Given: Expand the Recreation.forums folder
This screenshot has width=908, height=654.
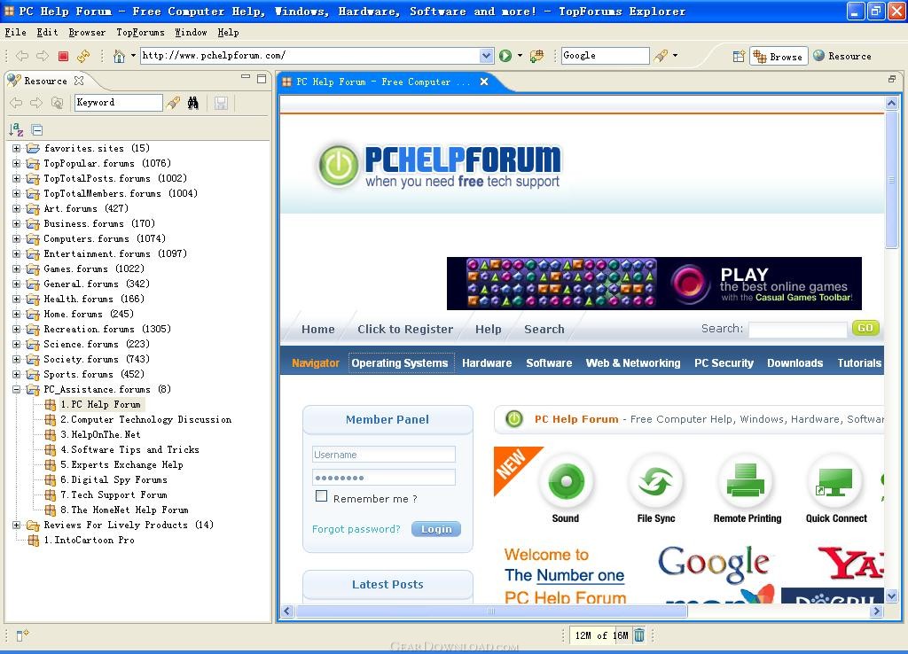Looking at the screenshot, I should (16, 330).
